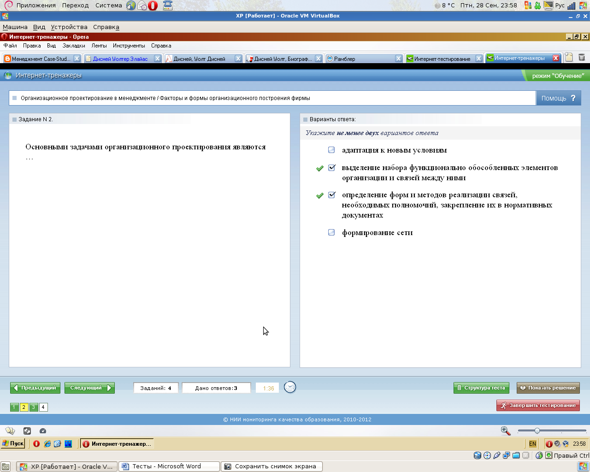Viewport: 590px width, 472px height.
Task: Open VirtualBox Устройства menu
Action: tap(69, 27)
